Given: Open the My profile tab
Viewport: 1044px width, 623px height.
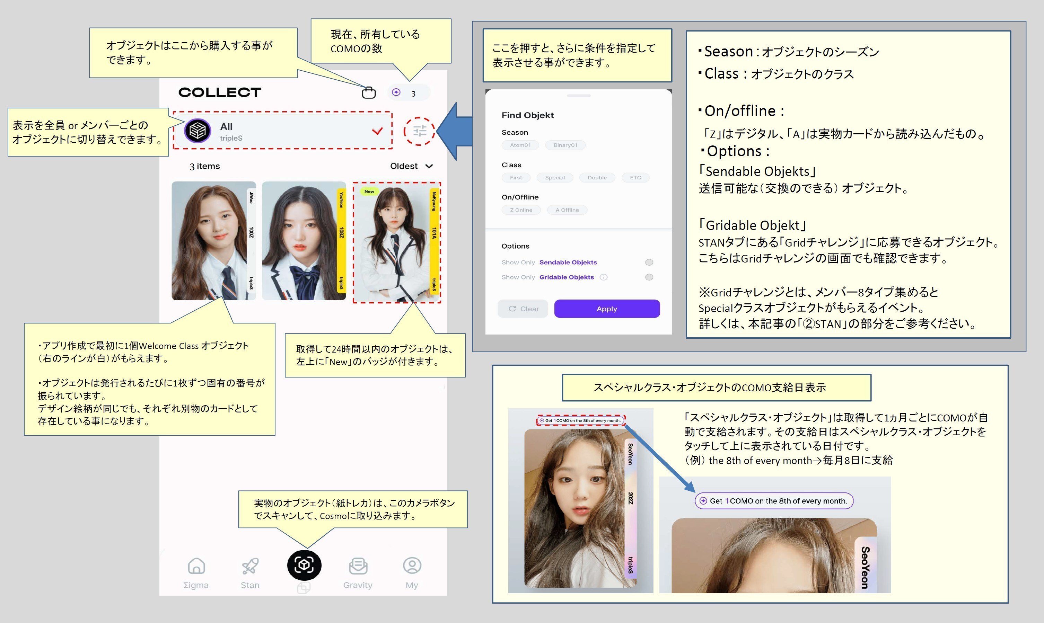Looking at the screenshot, I should 412,573.
